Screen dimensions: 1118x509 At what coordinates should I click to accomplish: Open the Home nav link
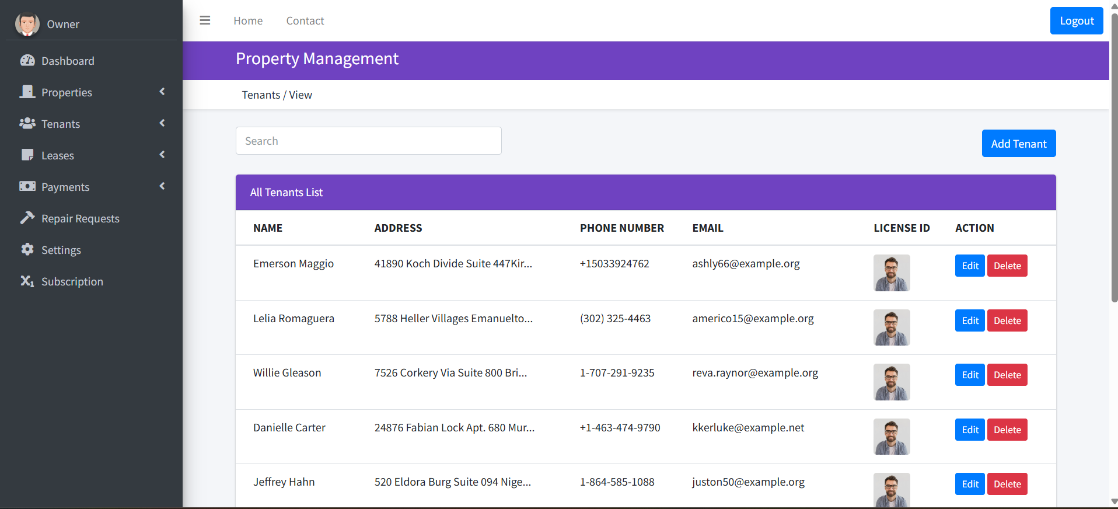pyautogui.click(x=248, y=21)
